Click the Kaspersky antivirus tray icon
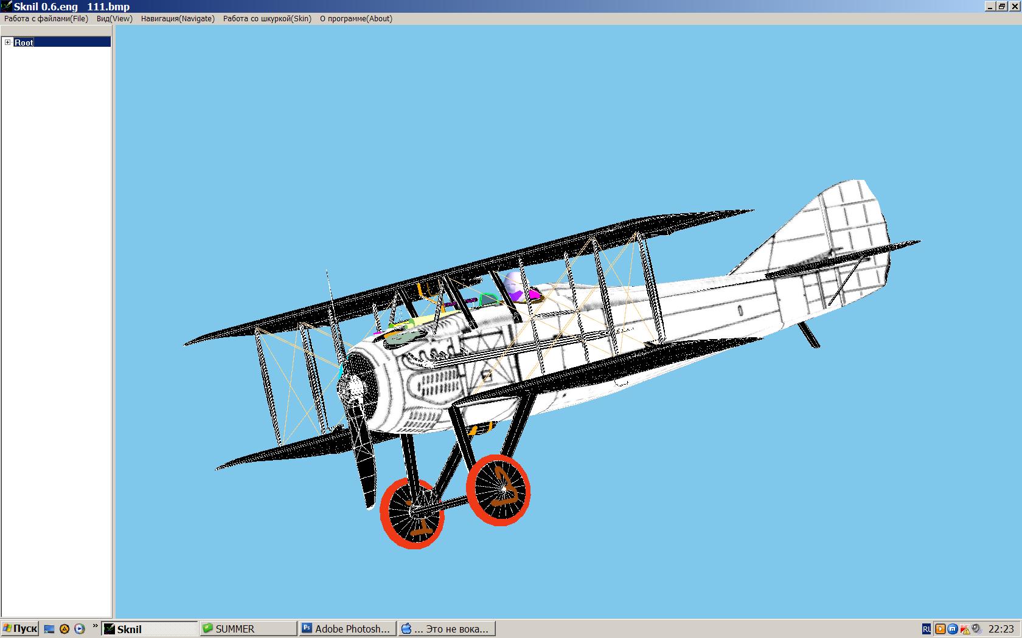This screenshot has width=1022, height=638. pyautogui.click(x=965, y=629)
